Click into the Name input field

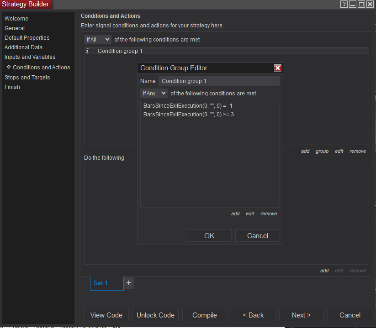coord(219,81)
